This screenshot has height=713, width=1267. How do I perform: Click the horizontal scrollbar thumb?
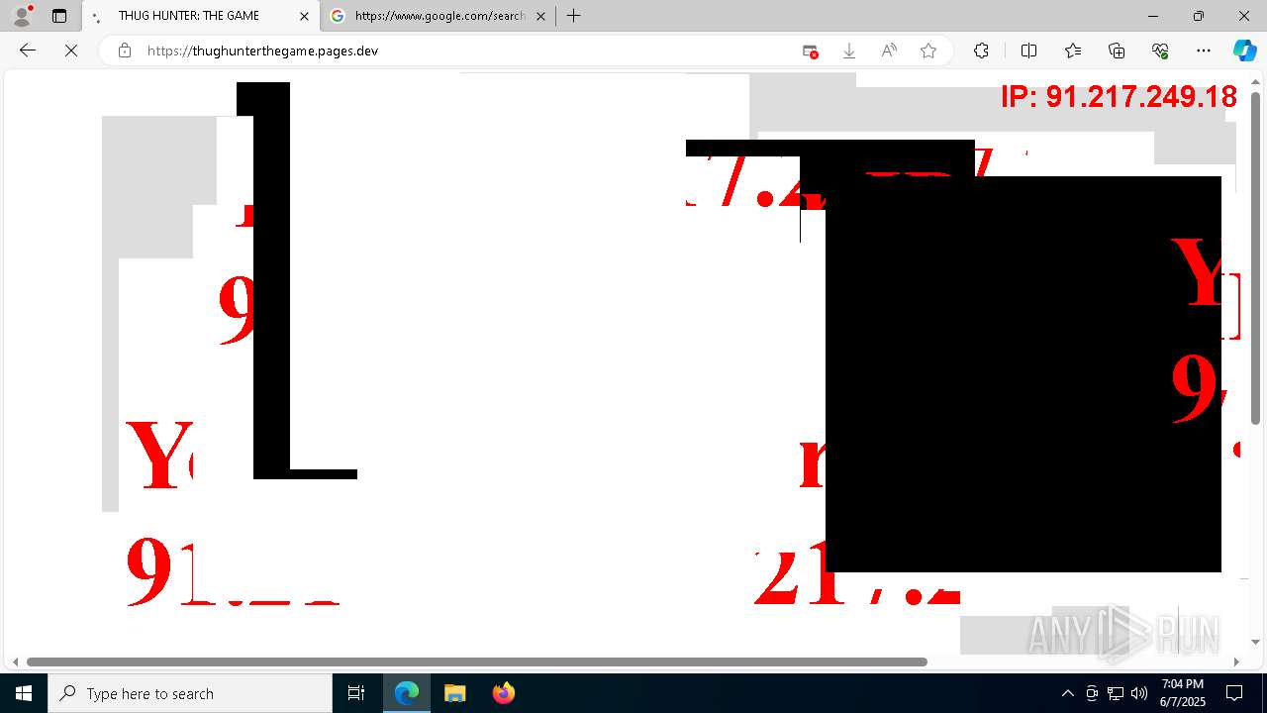coord(476,662)
